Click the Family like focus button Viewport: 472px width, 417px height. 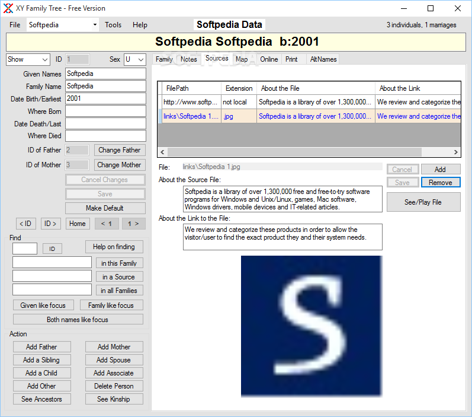[x=111, y=305]
